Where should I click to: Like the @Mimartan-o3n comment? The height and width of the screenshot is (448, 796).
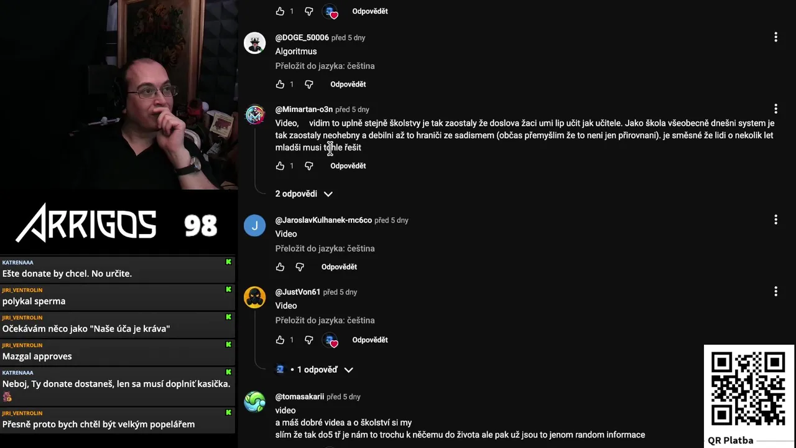[x=280, y=166]
